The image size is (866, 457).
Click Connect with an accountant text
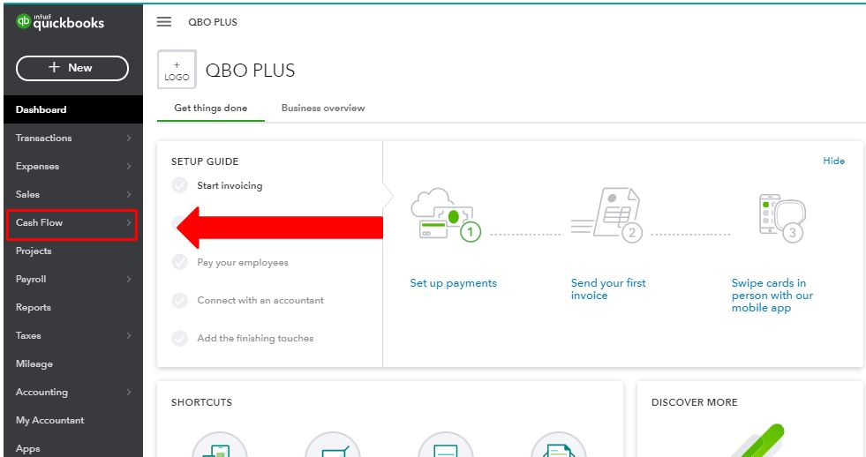pos(260,300)
